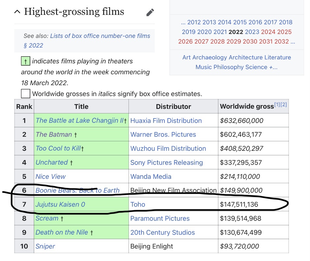Select the $602,463,177 gross value

click(241, 135)
